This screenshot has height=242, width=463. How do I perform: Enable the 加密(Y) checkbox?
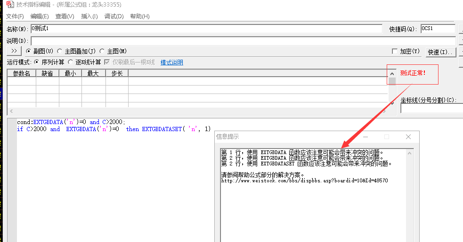point(395,51)
